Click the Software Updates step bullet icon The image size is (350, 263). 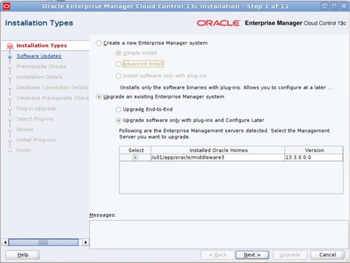click(10, 56)
